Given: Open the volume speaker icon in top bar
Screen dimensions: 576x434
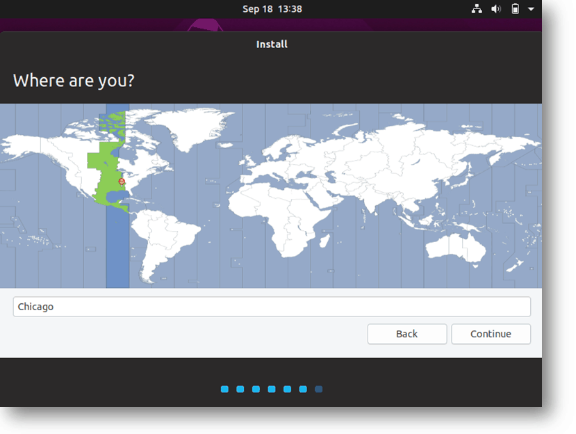Looking at the screenshot, I should (x=496, y=9).
